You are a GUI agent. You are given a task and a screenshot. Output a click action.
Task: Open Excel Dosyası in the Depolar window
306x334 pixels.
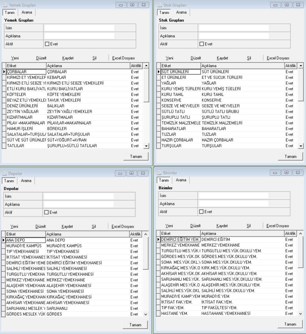coord(123,227)
